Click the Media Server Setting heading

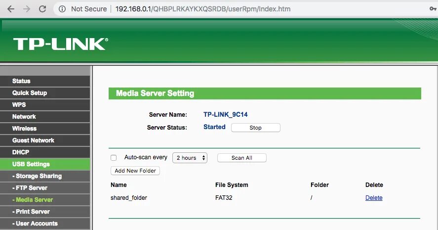click(x=155, y=93)
